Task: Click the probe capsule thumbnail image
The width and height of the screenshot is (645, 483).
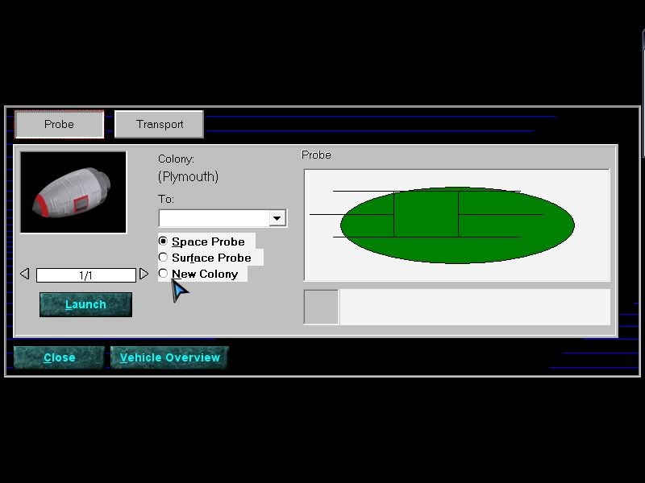Action: coord(73,192)
